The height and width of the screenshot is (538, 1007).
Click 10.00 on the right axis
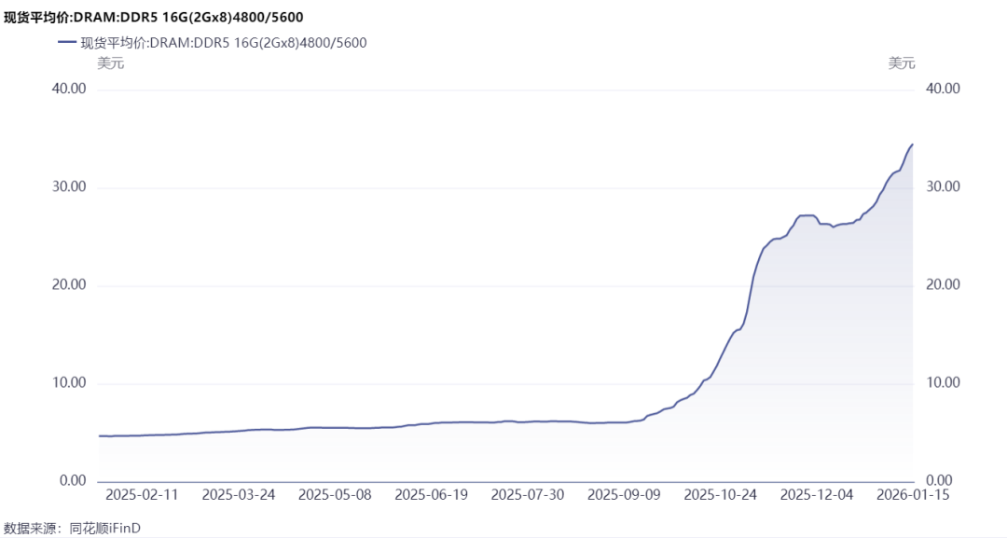click(943, 382)
